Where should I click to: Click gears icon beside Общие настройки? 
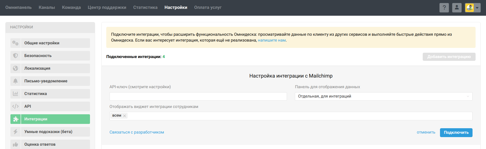tap(16, 43)
